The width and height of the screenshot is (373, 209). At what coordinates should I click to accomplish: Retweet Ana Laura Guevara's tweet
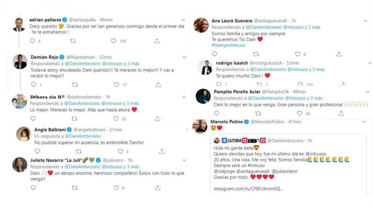coord(256,54)
